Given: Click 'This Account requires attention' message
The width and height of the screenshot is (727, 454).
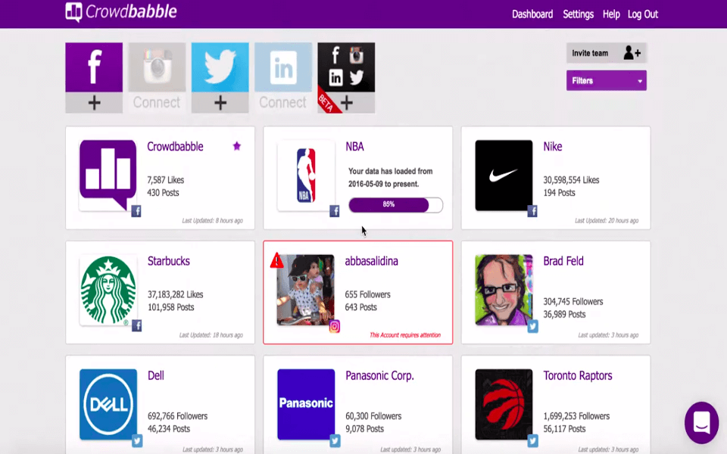Looking at the screenshot, I should pos(405,335).
